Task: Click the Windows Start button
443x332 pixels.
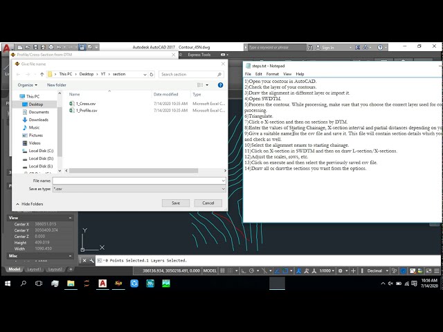Action: [8, 283]
